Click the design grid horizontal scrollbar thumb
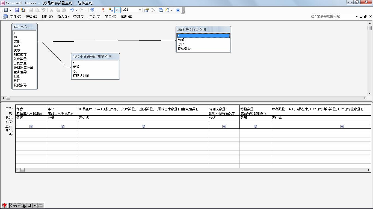373x209 pixels. (x=23, y=170)
